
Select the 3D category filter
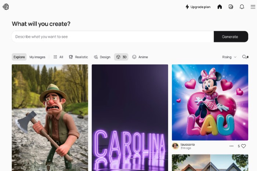pyautogui.click(x=121, y=57)
